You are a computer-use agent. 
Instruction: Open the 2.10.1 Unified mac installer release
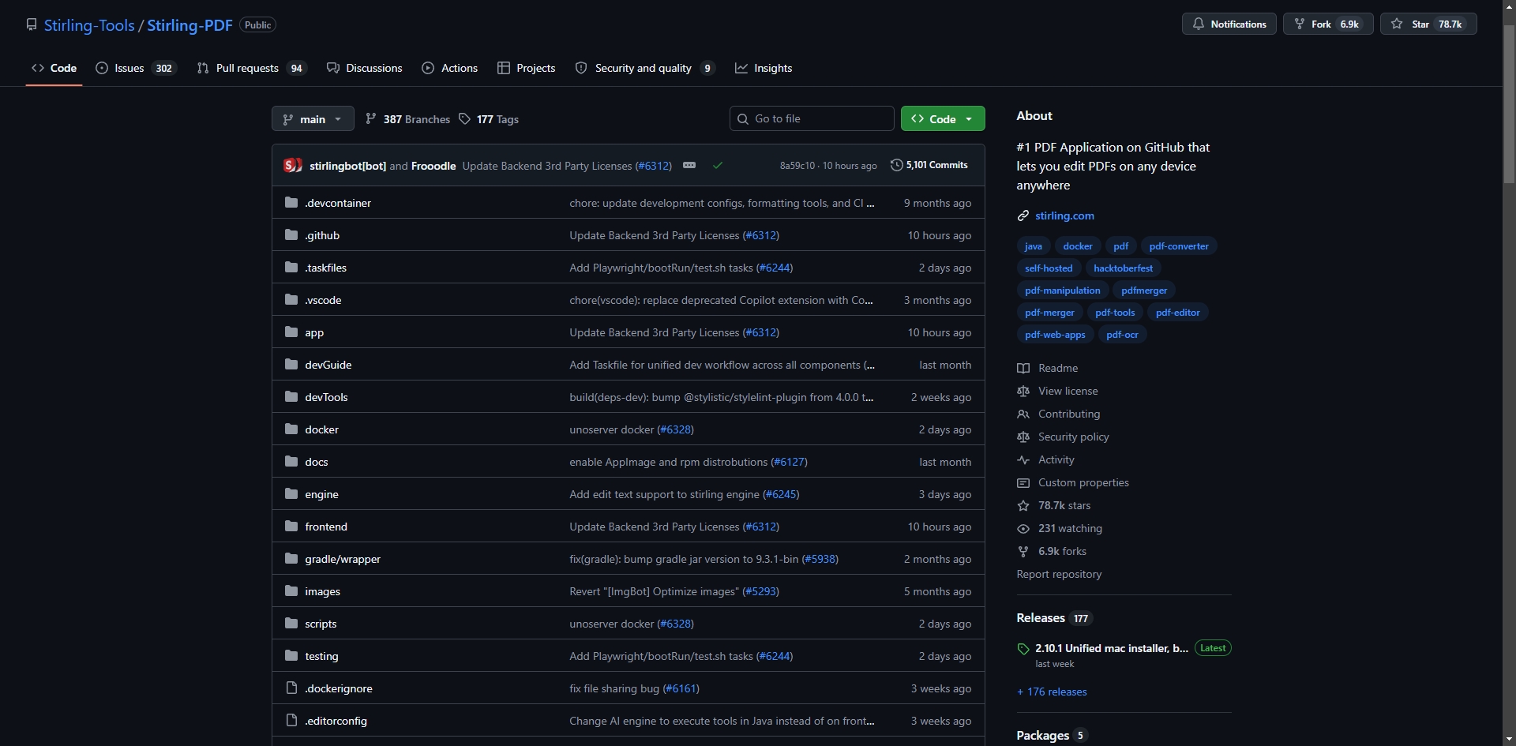[x=1111, y=648]
